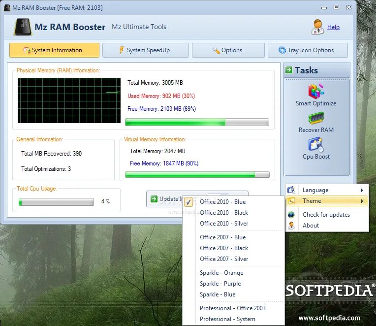Image resolution: width=376 pixels, height=326 pixels.
Task: Click the green arrow icon on Update button
Action: [x=154, y=199]
